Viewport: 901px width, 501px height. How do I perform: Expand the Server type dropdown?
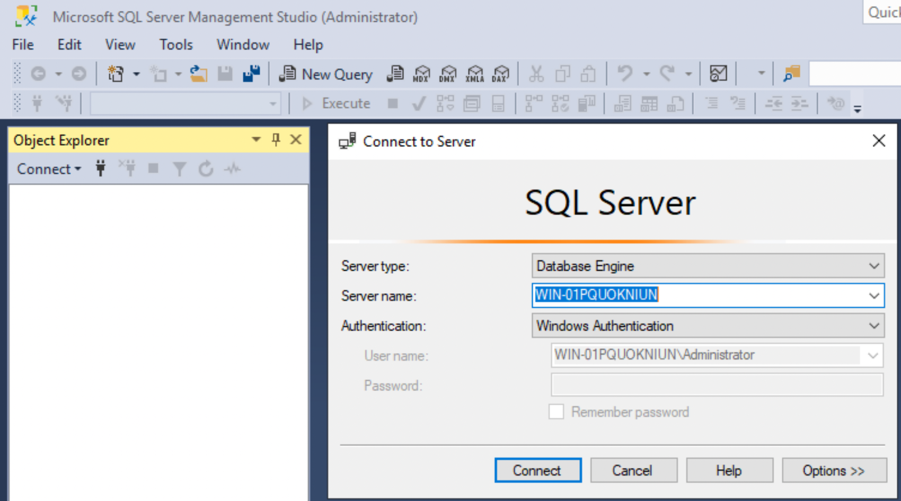[x=873, y=266]
